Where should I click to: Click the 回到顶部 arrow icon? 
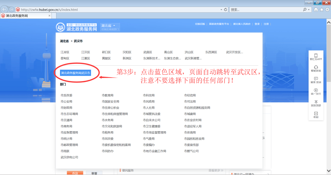tap(316, 102)
